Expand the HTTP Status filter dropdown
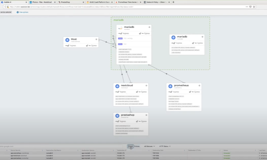The height and width of the screenshot is (160, 267). (x=165, y=146)
